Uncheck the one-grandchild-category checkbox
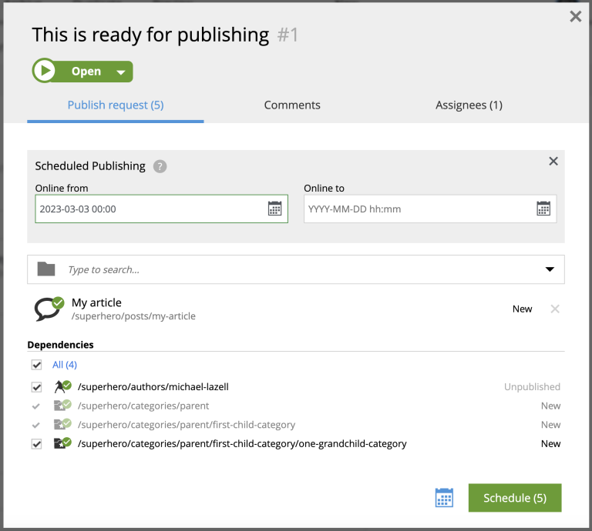 coord(37,444)
